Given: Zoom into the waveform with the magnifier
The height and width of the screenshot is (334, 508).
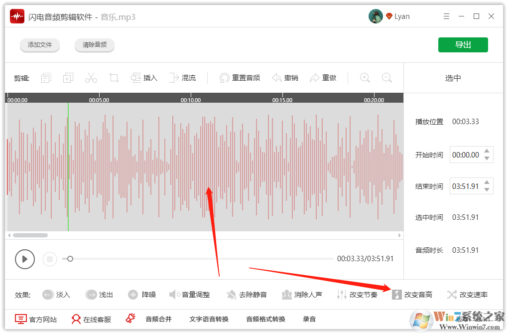Looking at the screenshot, I should coord(365,77).
